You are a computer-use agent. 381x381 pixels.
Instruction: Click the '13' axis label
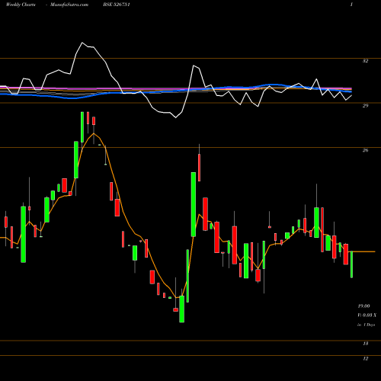tap(365, 344)
